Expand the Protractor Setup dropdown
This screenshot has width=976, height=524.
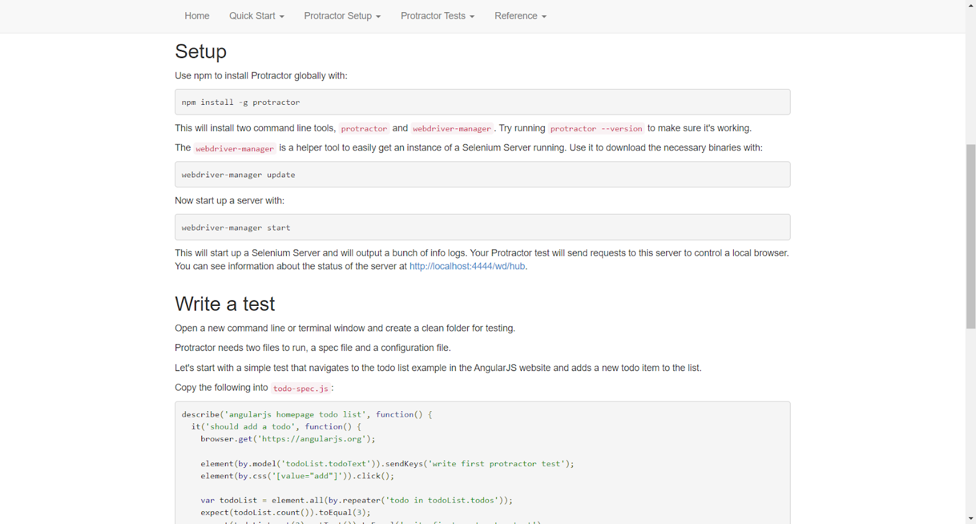[x=342, y=16]
